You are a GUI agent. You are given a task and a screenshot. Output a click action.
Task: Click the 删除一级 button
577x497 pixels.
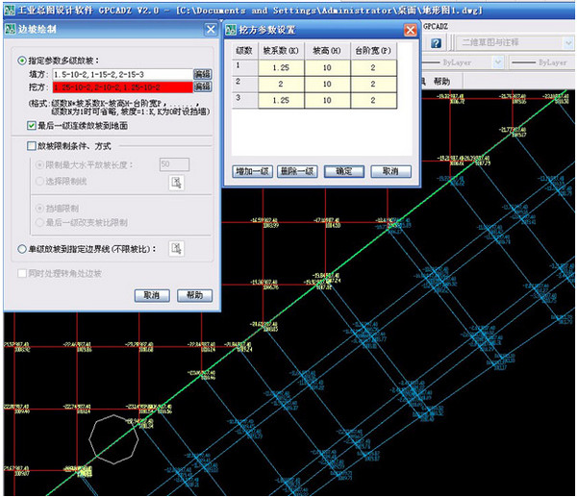coord(297,171)
